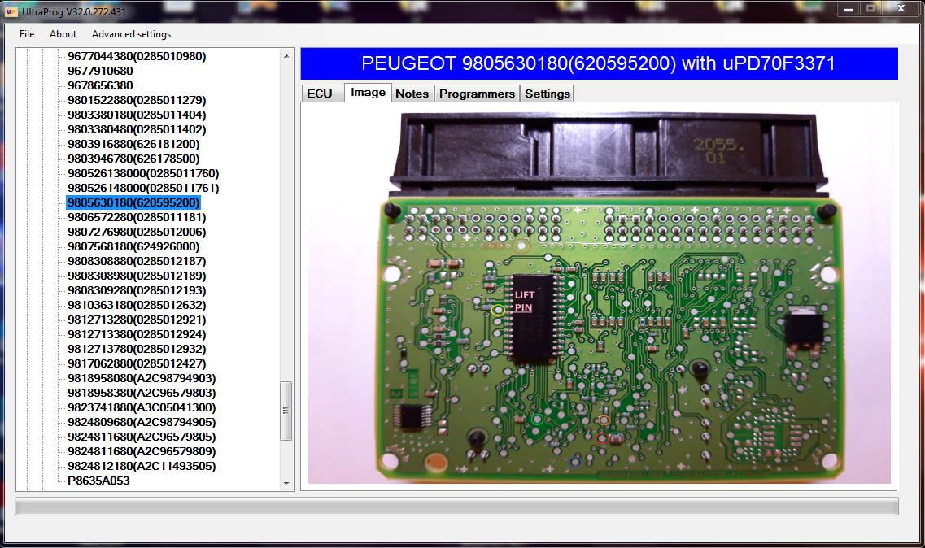
Task: Click the tree list scrollbar thumb
Action: 286,411
